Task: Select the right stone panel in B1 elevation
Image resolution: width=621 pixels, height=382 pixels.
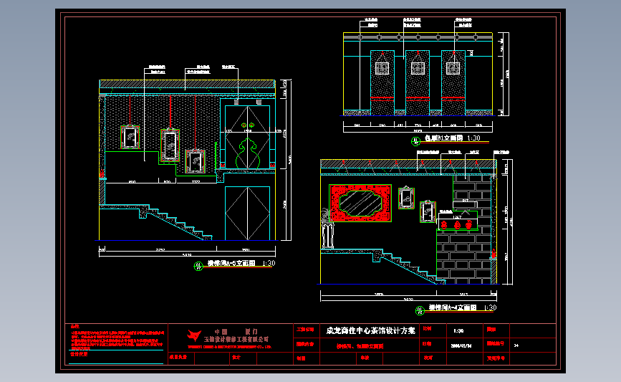Action: (x=453, y=83)
